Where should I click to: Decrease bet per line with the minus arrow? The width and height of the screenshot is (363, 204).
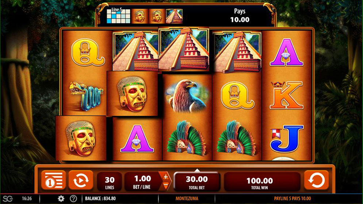coord(165,185)
